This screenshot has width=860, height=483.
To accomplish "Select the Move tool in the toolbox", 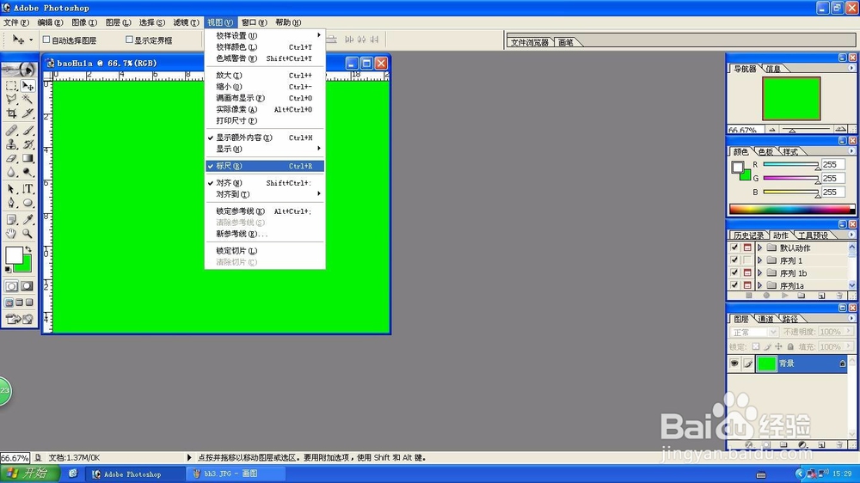I will point(28,86).
